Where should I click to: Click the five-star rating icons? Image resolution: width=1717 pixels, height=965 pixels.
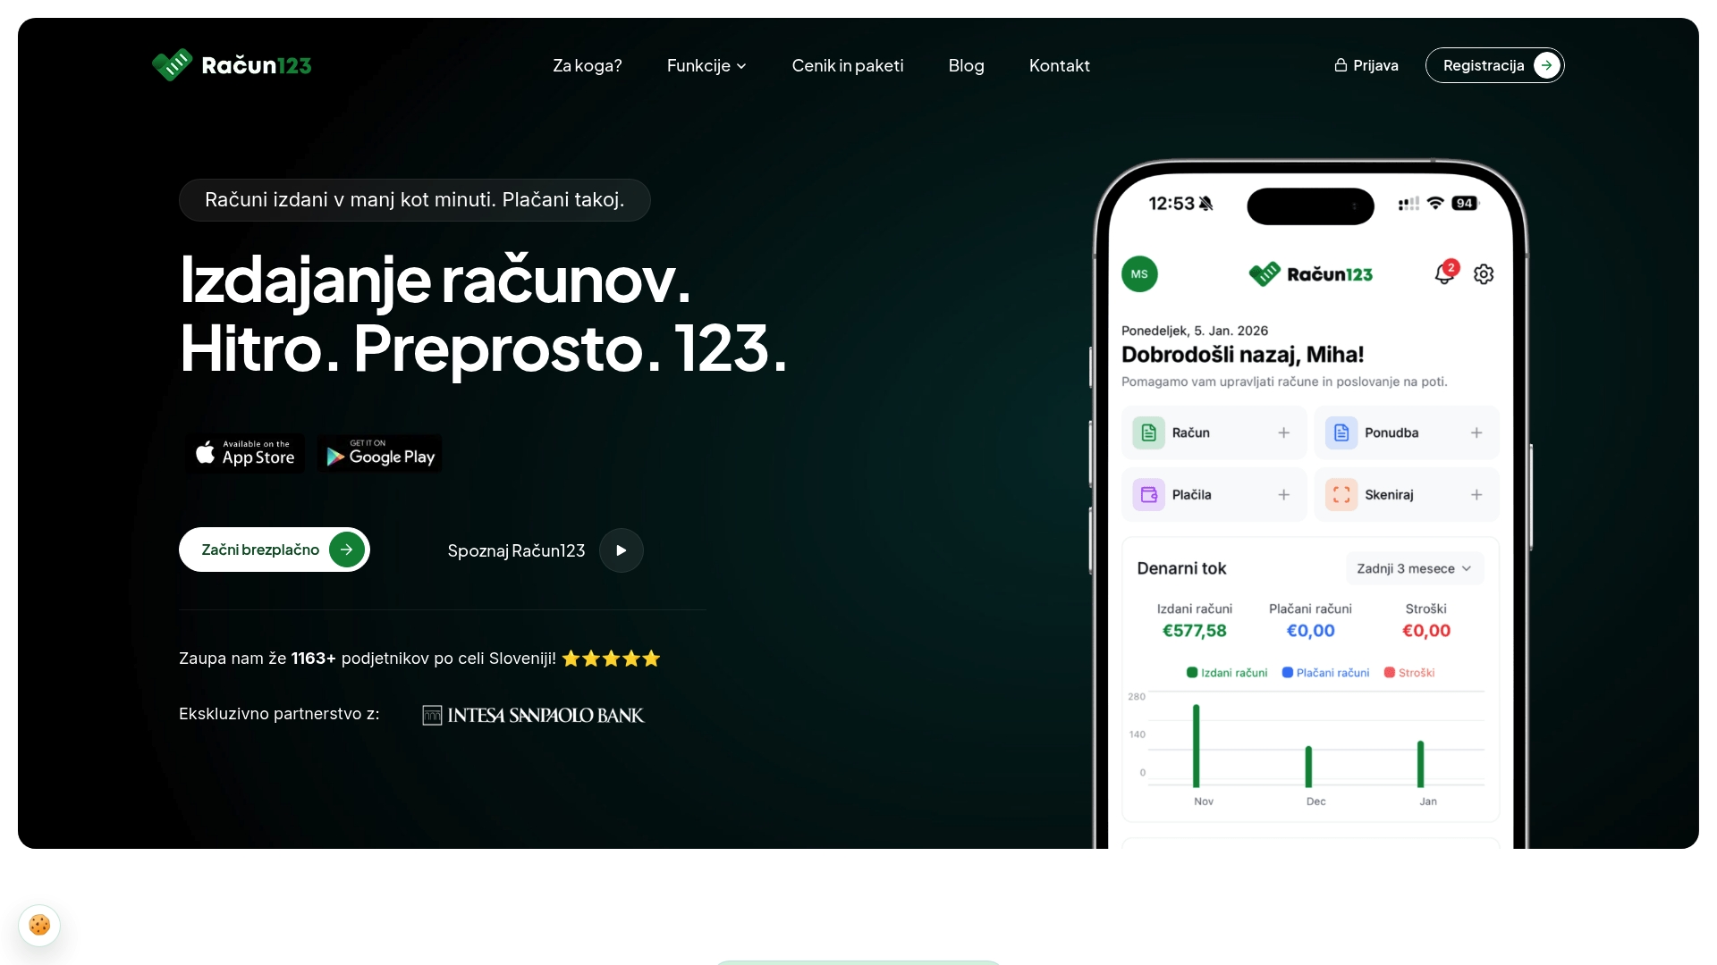611,659
